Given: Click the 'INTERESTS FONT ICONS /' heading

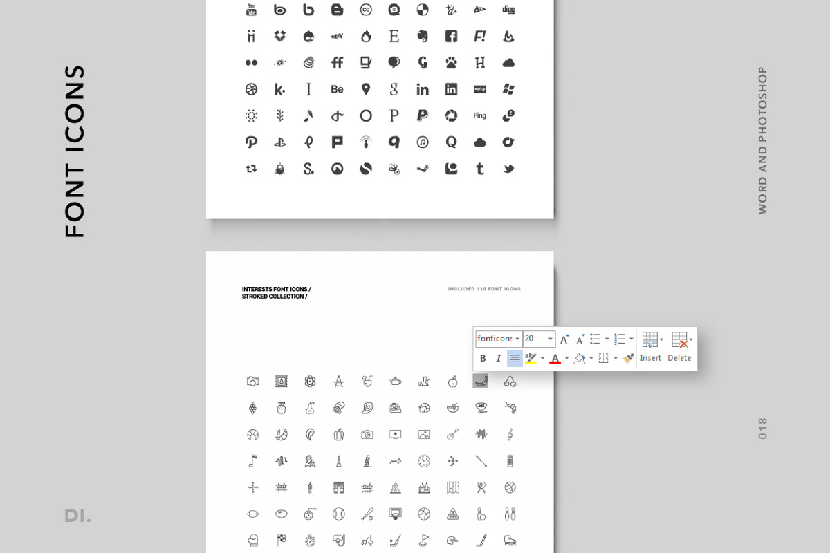Looking at the screenshot, I should pos(276,289).
